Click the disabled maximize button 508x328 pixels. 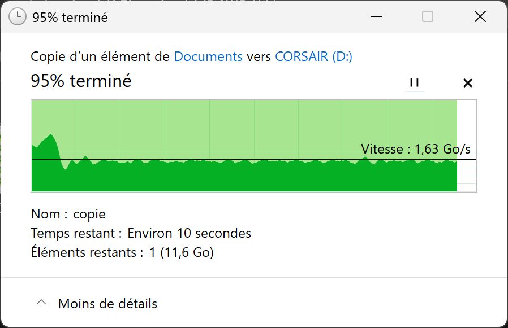coord(428,17)
